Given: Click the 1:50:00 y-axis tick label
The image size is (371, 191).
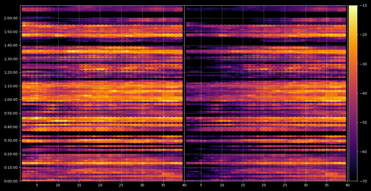Looking at the screenshot, I should pyautogui.click(x=11, y=32).
